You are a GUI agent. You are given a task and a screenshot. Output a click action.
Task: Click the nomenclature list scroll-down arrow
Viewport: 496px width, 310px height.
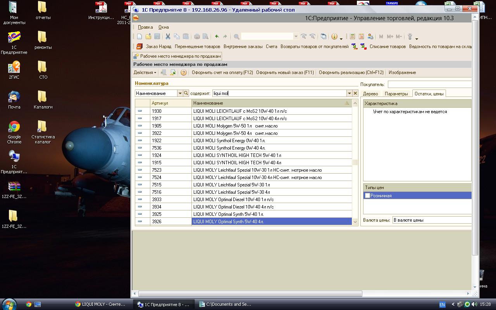click(355, 222)
